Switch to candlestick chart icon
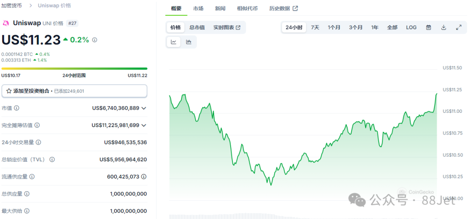 (x=188, y=42)
